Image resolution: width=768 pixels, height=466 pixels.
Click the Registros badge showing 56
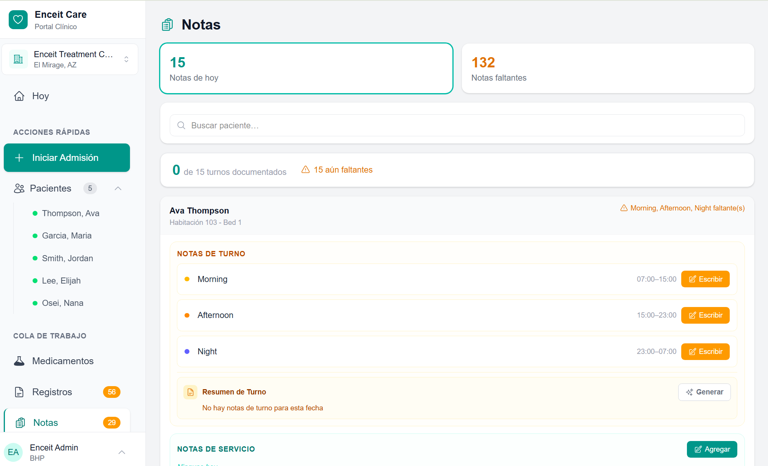[112, 392]
